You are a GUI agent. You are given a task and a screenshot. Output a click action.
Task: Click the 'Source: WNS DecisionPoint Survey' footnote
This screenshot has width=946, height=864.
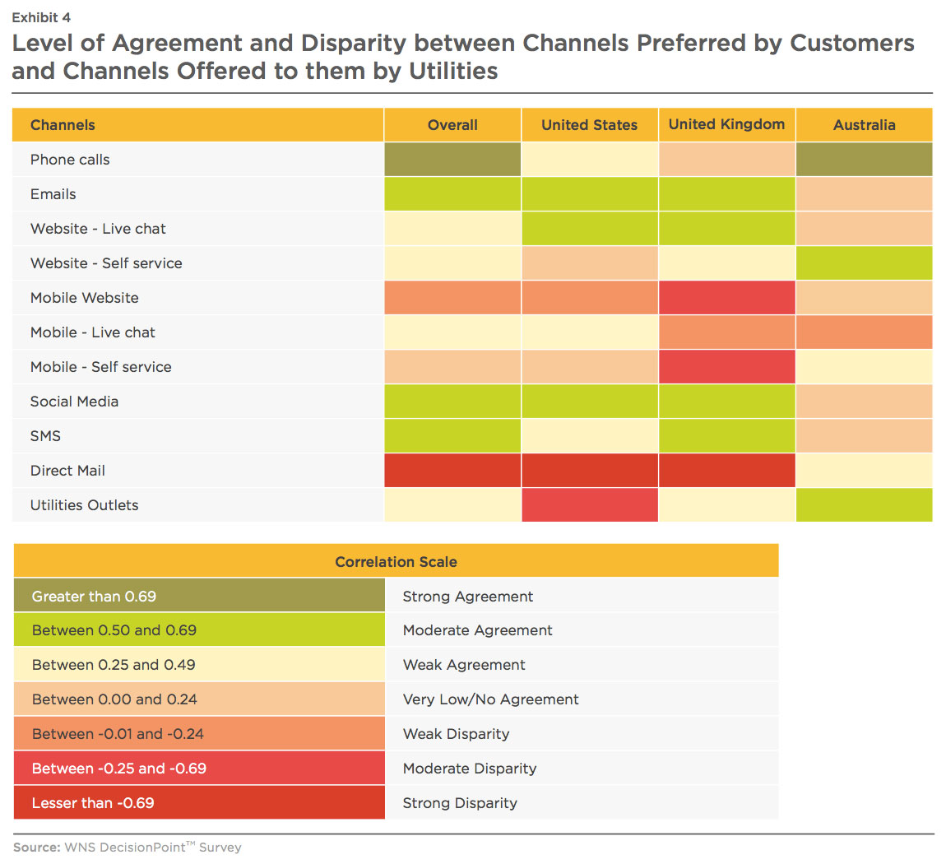point(128,847)
